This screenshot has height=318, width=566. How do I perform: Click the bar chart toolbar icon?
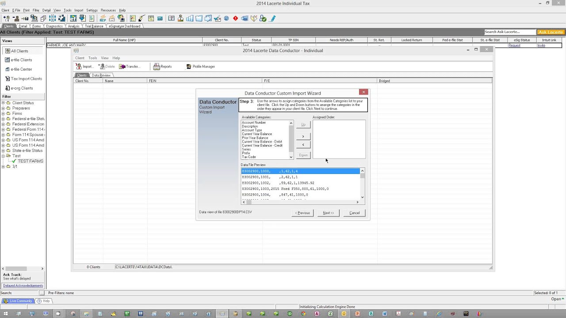coord(190,19)
